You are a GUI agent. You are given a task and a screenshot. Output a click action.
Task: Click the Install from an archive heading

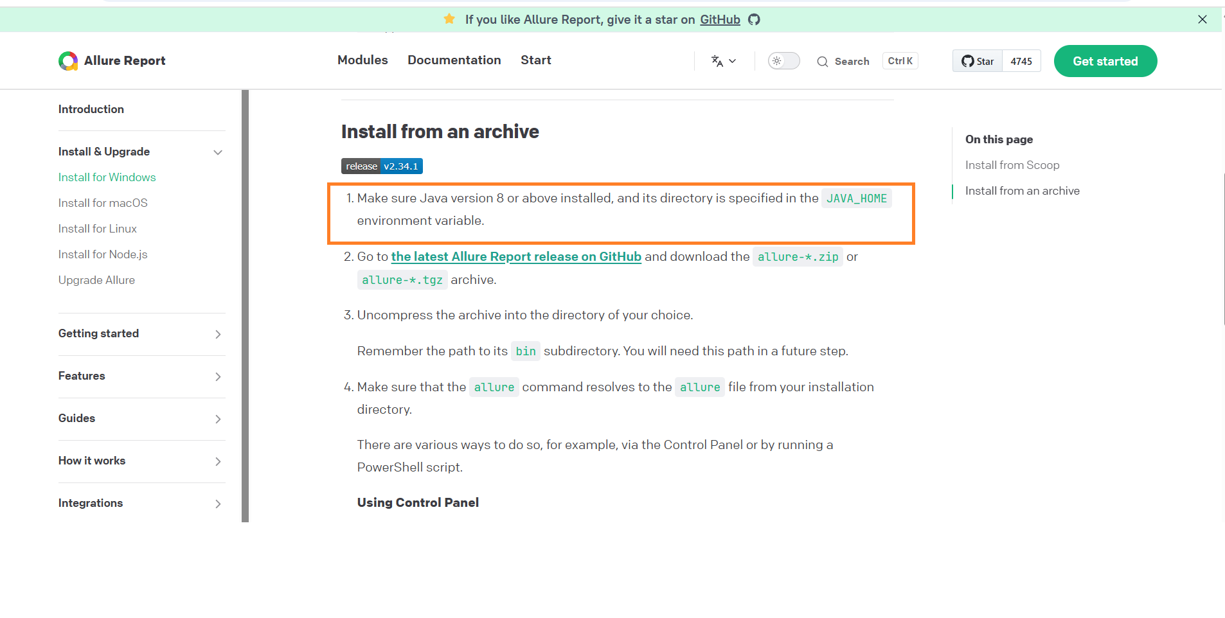pos(440,132)
